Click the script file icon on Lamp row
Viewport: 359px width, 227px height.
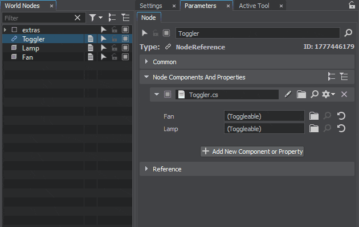(x=90, y=48)
